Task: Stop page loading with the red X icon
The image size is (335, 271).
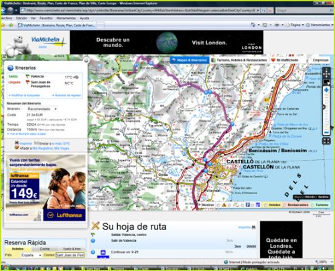Action: [270, 11]
